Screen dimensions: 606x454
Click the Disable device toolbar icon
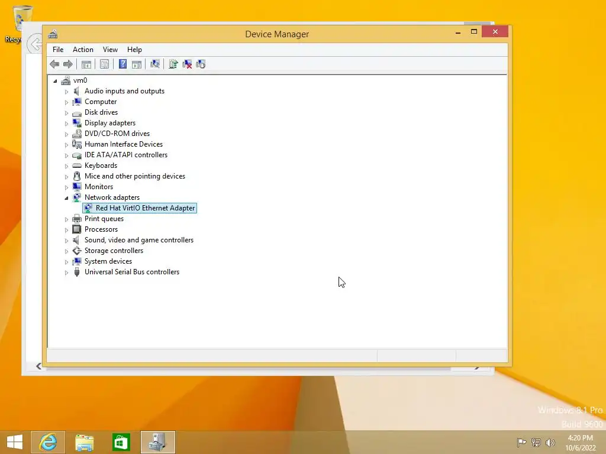[201, 64]
